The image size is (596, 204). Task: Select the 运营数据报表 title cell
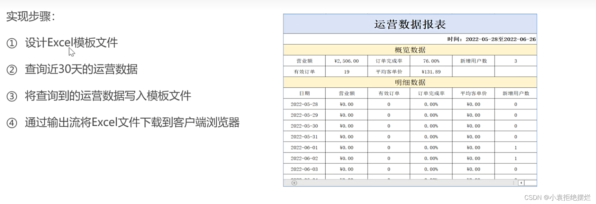pyautogui.click(x=410, y=24)
